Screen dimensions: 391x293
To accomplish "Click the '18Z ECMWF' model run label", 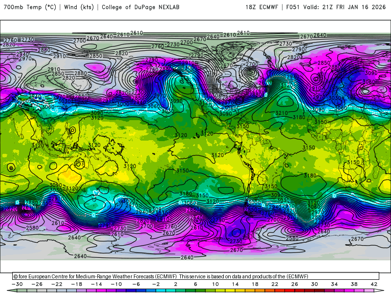I will tap(261, 7).
